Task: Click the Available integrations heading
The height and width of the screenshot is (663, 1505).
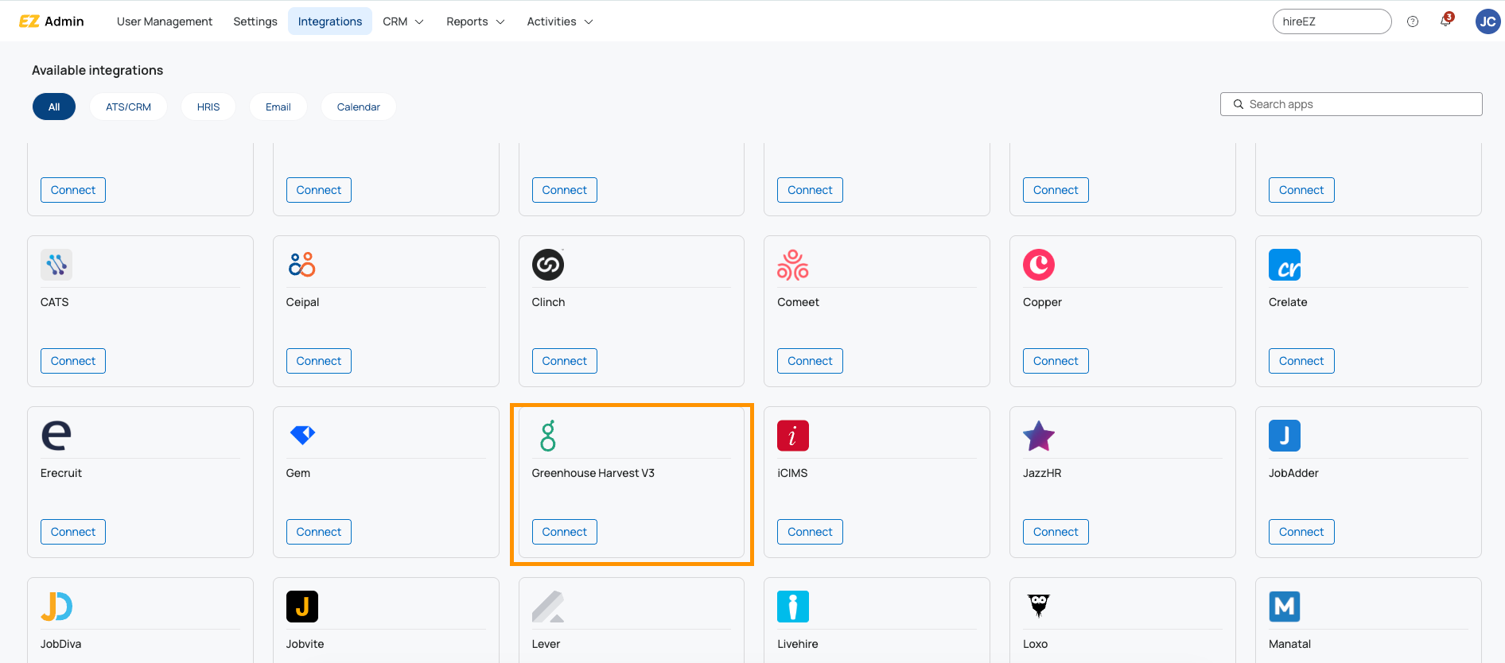Action: (97, 70)
